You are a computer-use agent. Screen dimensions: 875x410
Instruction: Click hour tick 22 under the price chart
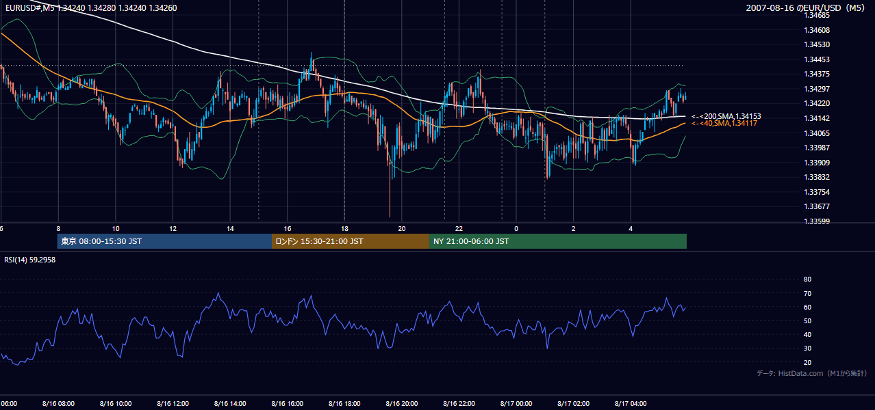(459, 228)
